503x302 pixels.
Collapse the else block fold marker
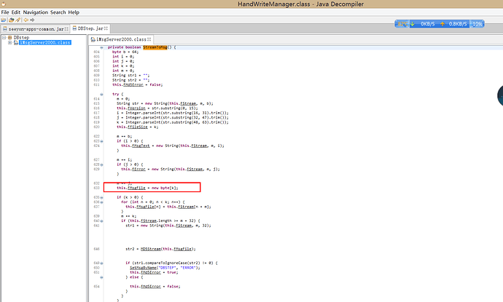(101, 277)
